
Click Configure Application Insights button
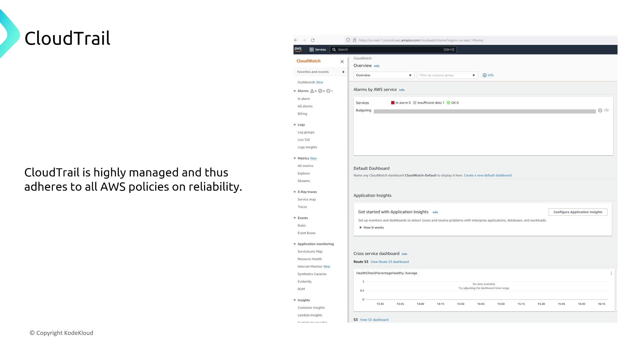point(578,212)
